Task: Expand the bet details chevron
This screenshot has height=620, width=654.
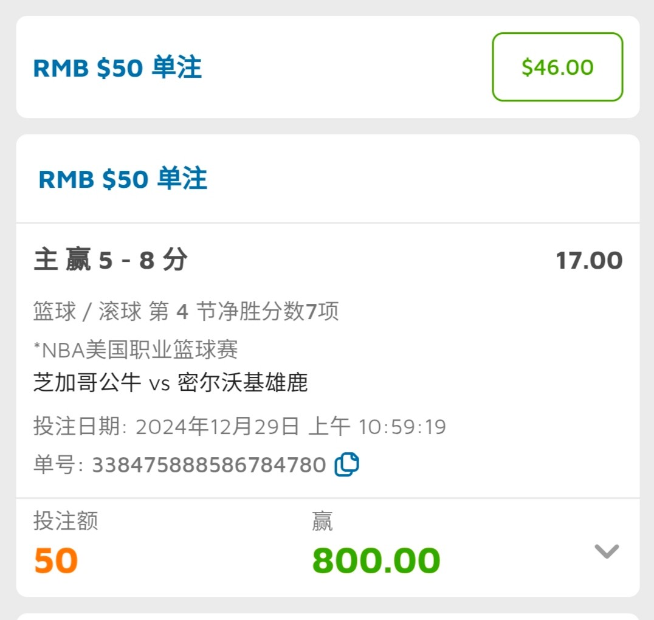Action: point(606,551)
